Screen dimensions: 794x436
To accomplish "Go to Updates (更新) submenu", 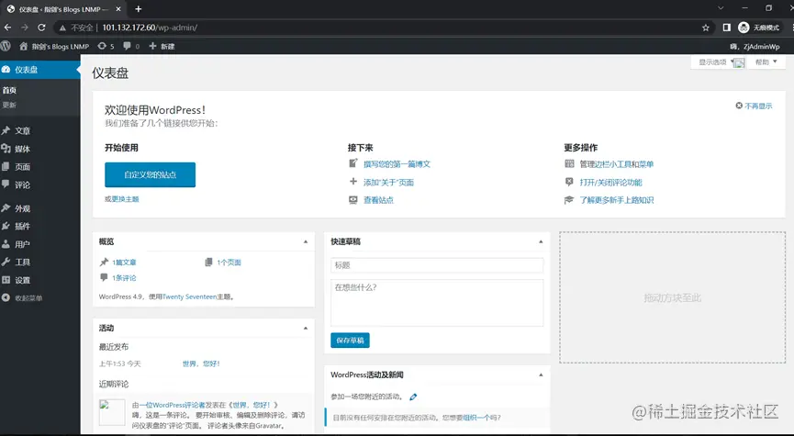I will [x=9, y=105].
